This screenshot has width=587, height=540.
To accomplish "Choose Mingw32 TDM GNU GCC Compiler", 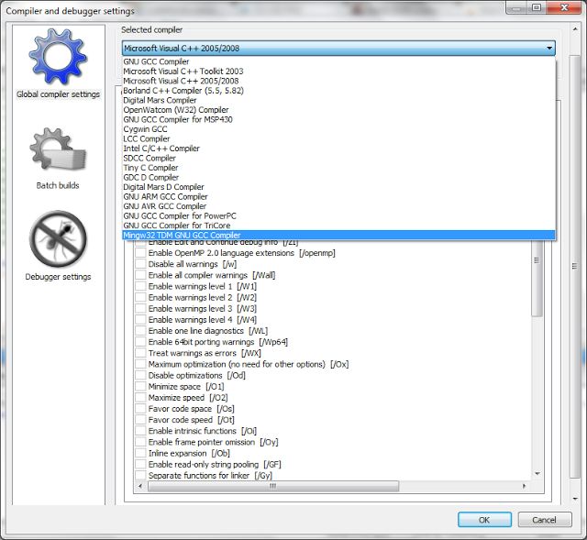I will (338, 235).
